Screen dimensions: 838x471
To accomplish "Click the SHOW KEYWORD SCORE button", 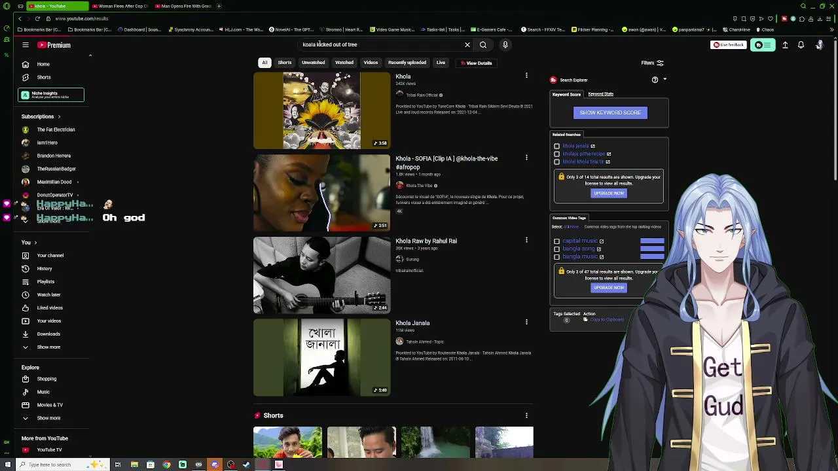I will [x=610, y=113].
